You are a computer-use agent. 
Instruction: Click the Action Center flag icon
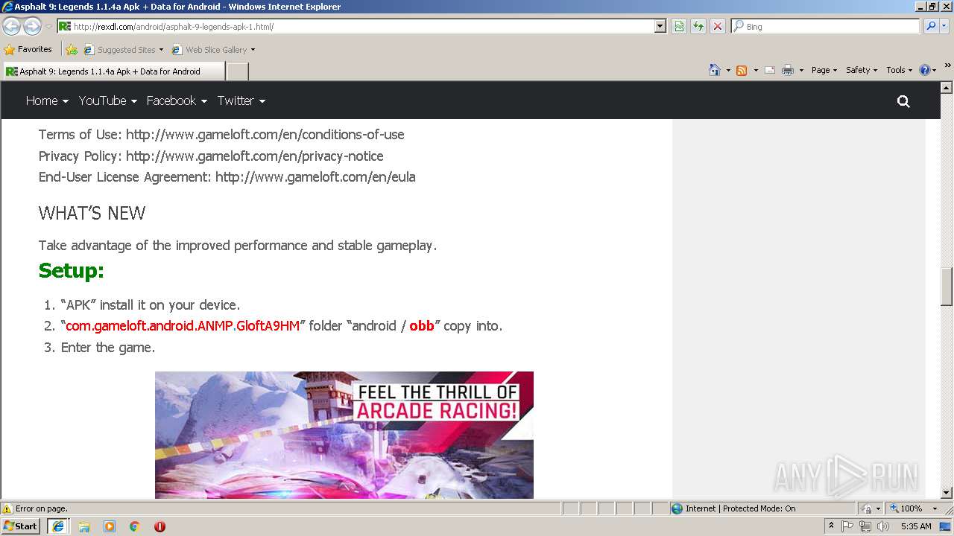847,526
